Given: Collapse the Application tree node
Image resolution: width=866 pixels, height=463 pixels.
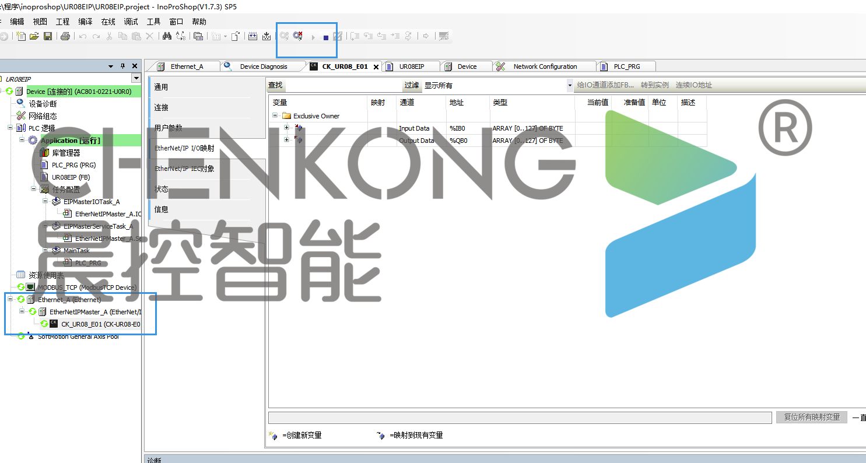Looking at the screenshot, I should point(22,139).
